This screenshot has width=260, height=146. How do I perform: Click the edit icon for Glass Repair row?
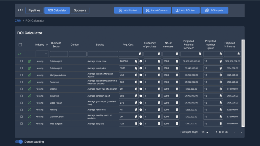pyautogui.click(x=29, y=103)
